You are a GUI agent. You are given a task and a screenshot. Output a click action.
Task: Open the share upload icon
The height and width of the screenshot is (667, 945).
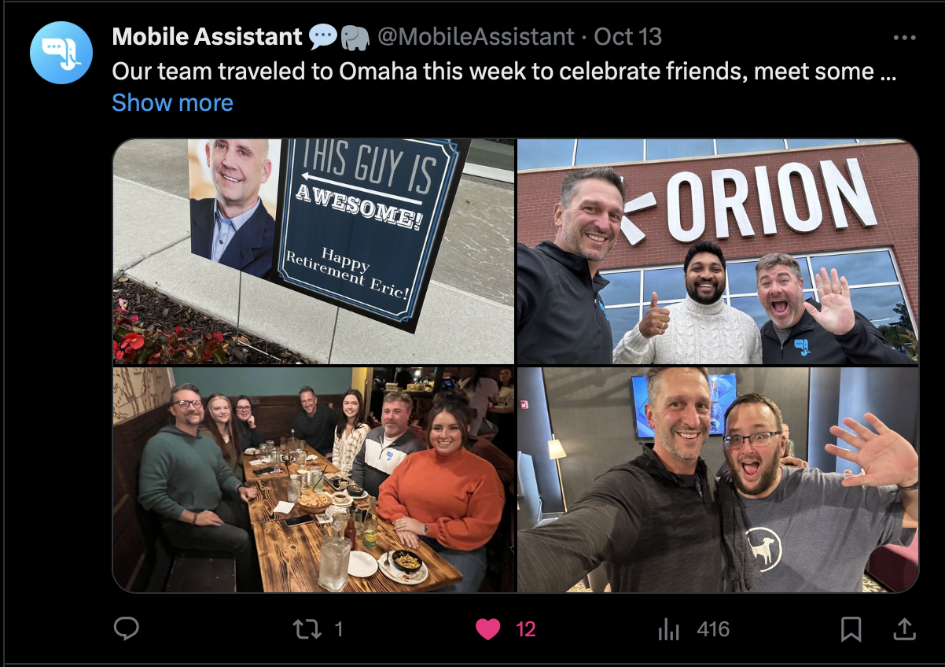904,628
